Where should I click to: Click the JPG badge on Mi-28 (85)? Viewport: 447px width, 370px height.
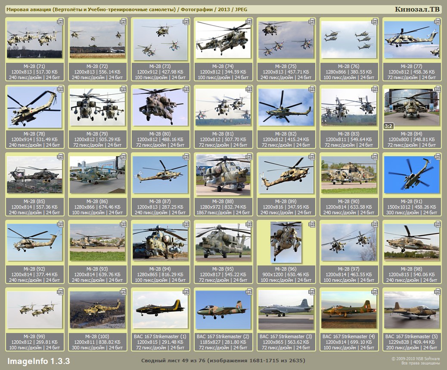pos(60,157)
